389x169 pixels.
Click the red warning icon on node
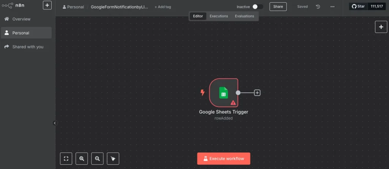(x=233, y=102)
